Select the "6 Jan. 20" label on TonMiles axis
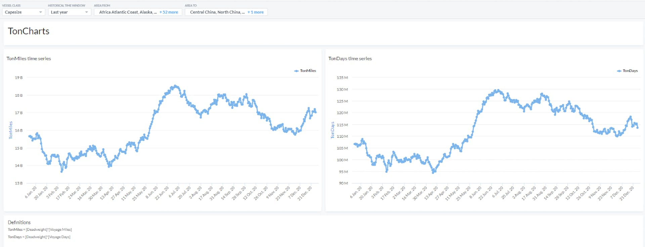 [x=31, y=192]
